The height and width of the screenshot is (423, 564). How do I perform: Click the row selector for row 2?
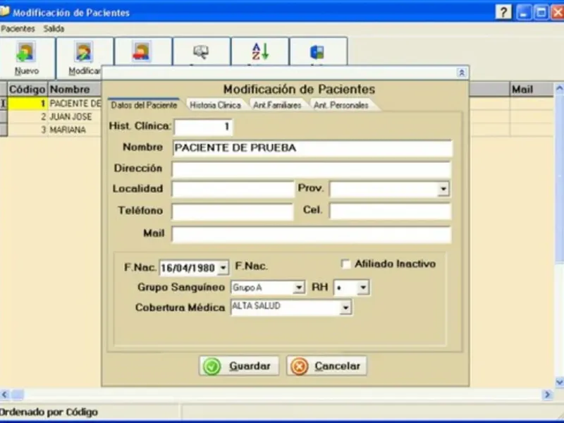(4, 116)
